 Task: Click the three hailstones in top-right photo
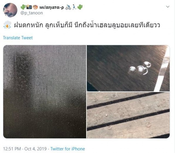click(140, 68)
